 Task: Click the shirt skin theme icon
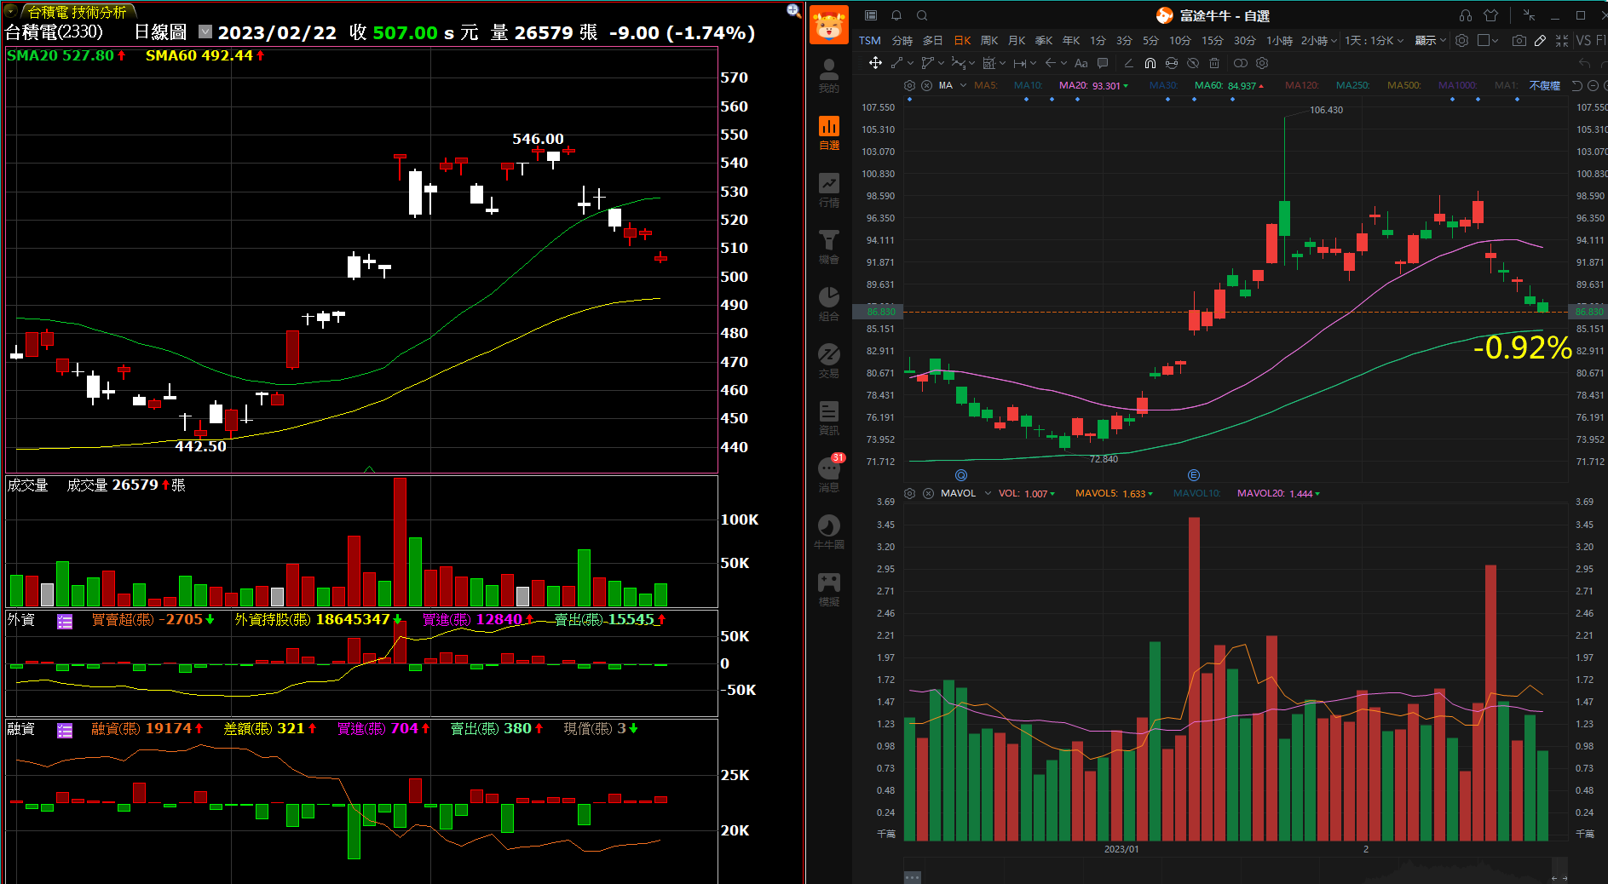[1490, 15]
